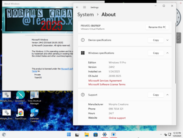The height and width of the screenshot is (138, 183).
Task: Open File Explorer from the taskbar
Action: click(x=87, y=134)
